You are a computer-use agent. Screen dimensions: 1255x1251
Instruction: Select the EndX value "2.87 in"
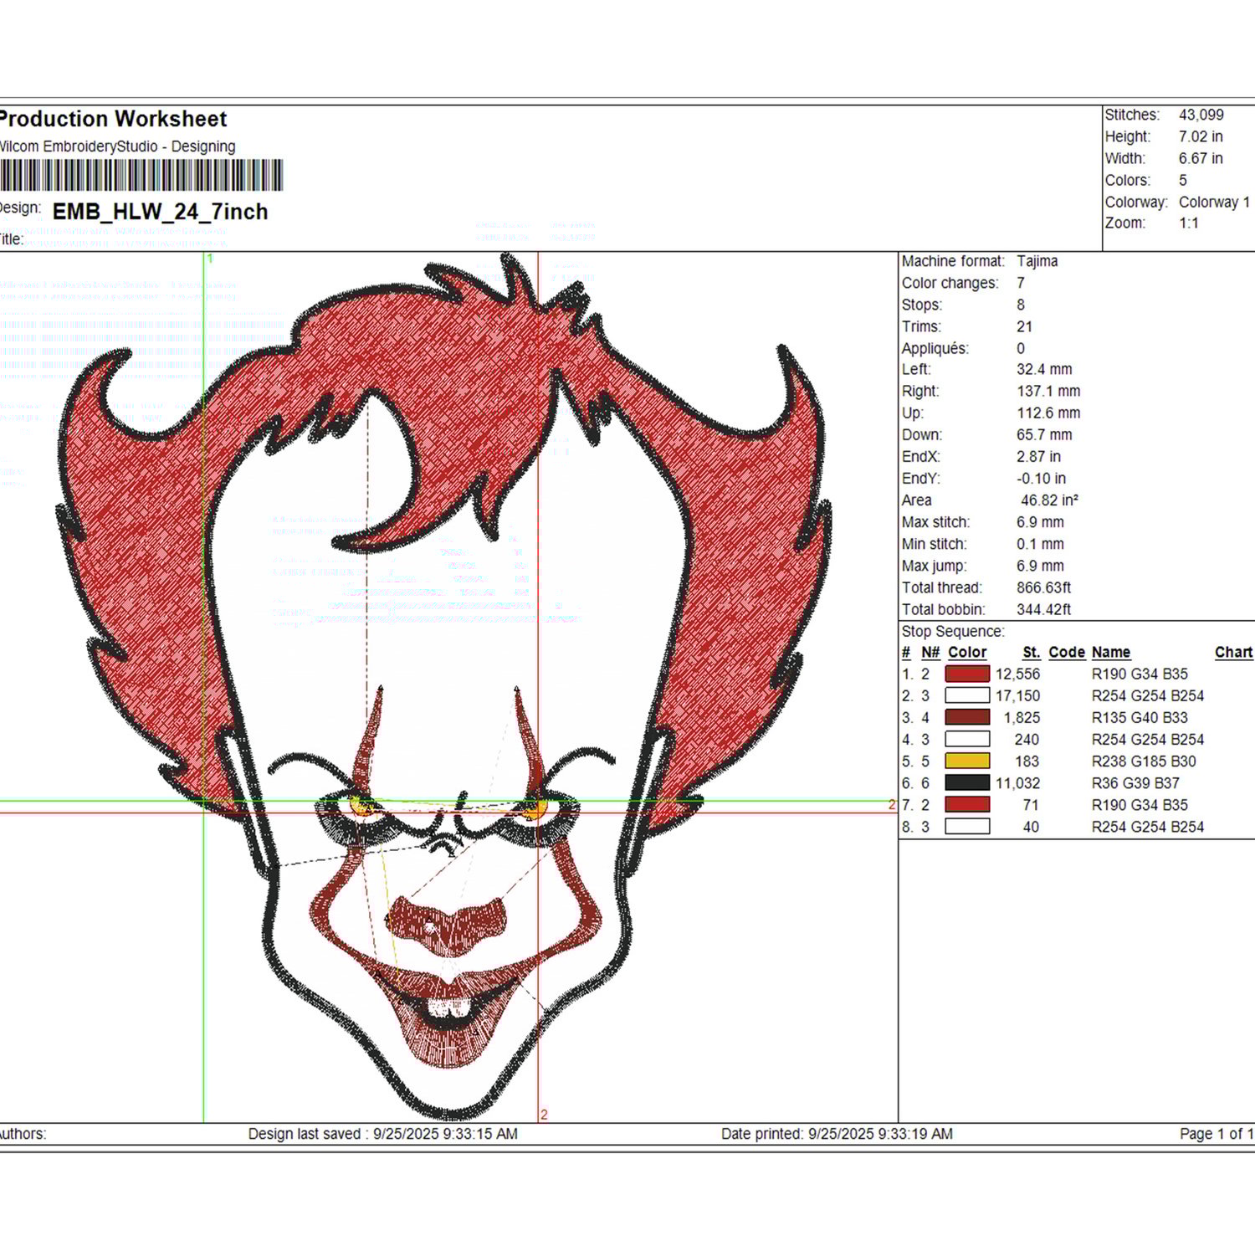(x=1038, y=456)
